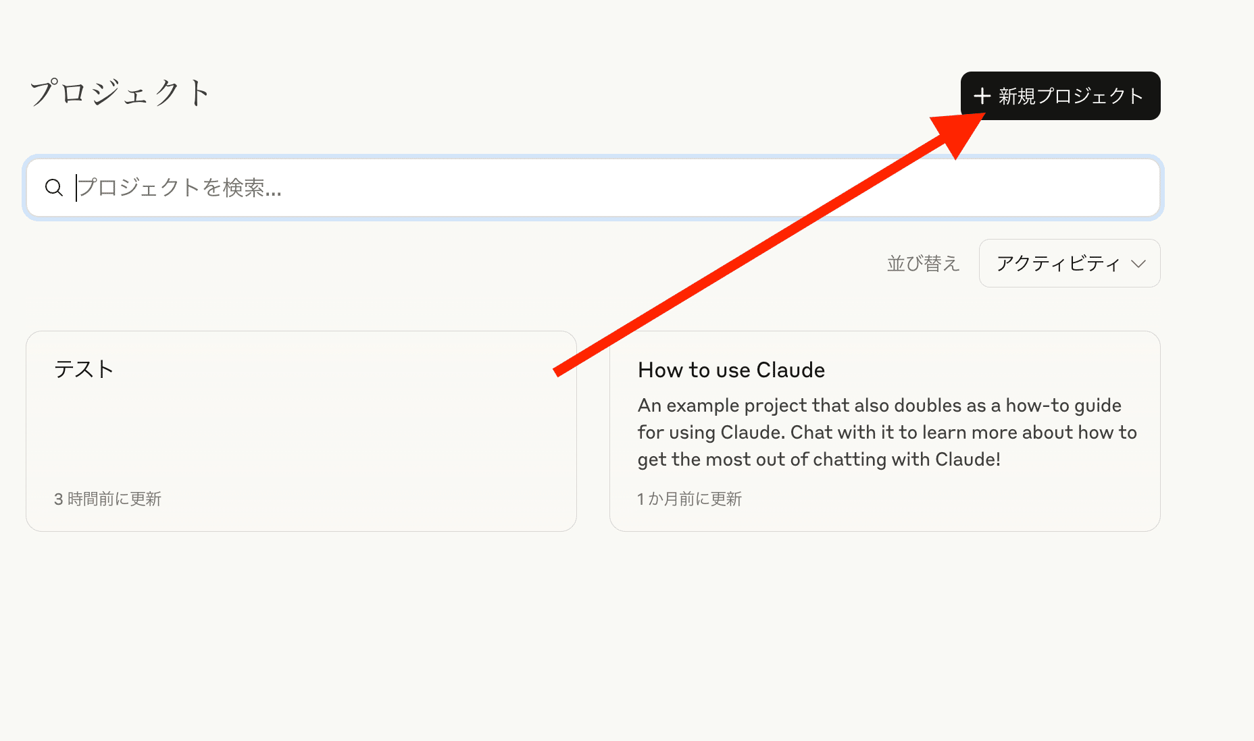Click the magnifying glass search icon

tap(53, 188)
